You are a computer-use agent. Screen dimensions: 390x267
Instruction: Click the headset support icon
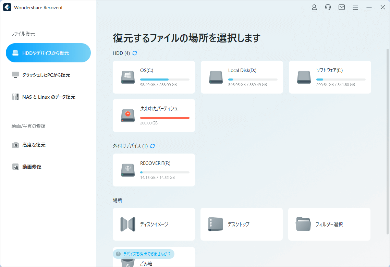pyautogui.click(x=328, y=7)
